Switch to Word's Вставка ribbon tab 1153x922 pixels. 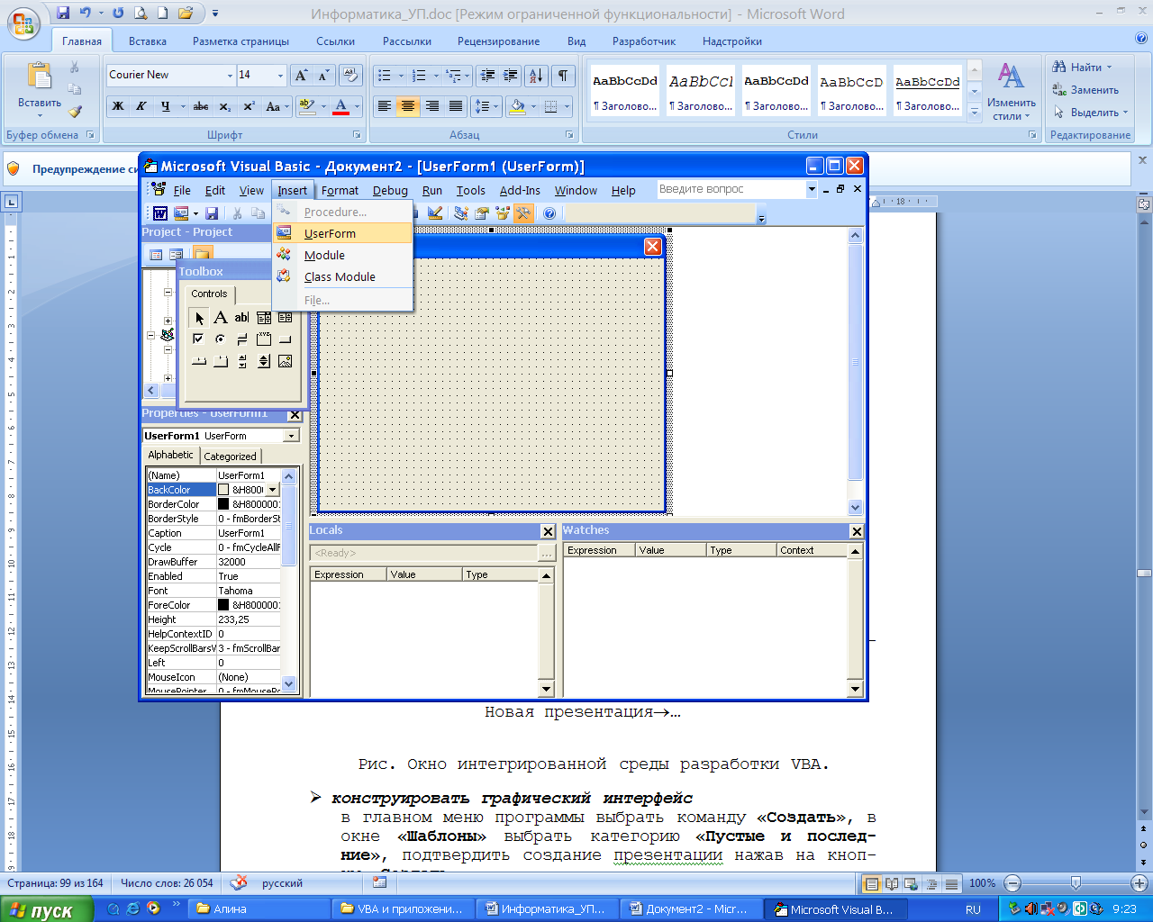[x=147, y=41]
